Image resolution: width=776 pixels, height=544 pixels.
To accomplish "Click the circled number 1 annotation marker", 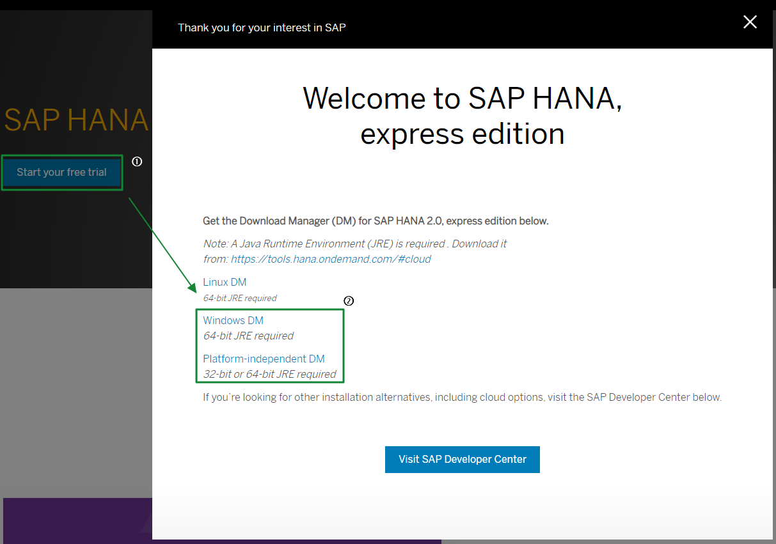I will (137, 162).
